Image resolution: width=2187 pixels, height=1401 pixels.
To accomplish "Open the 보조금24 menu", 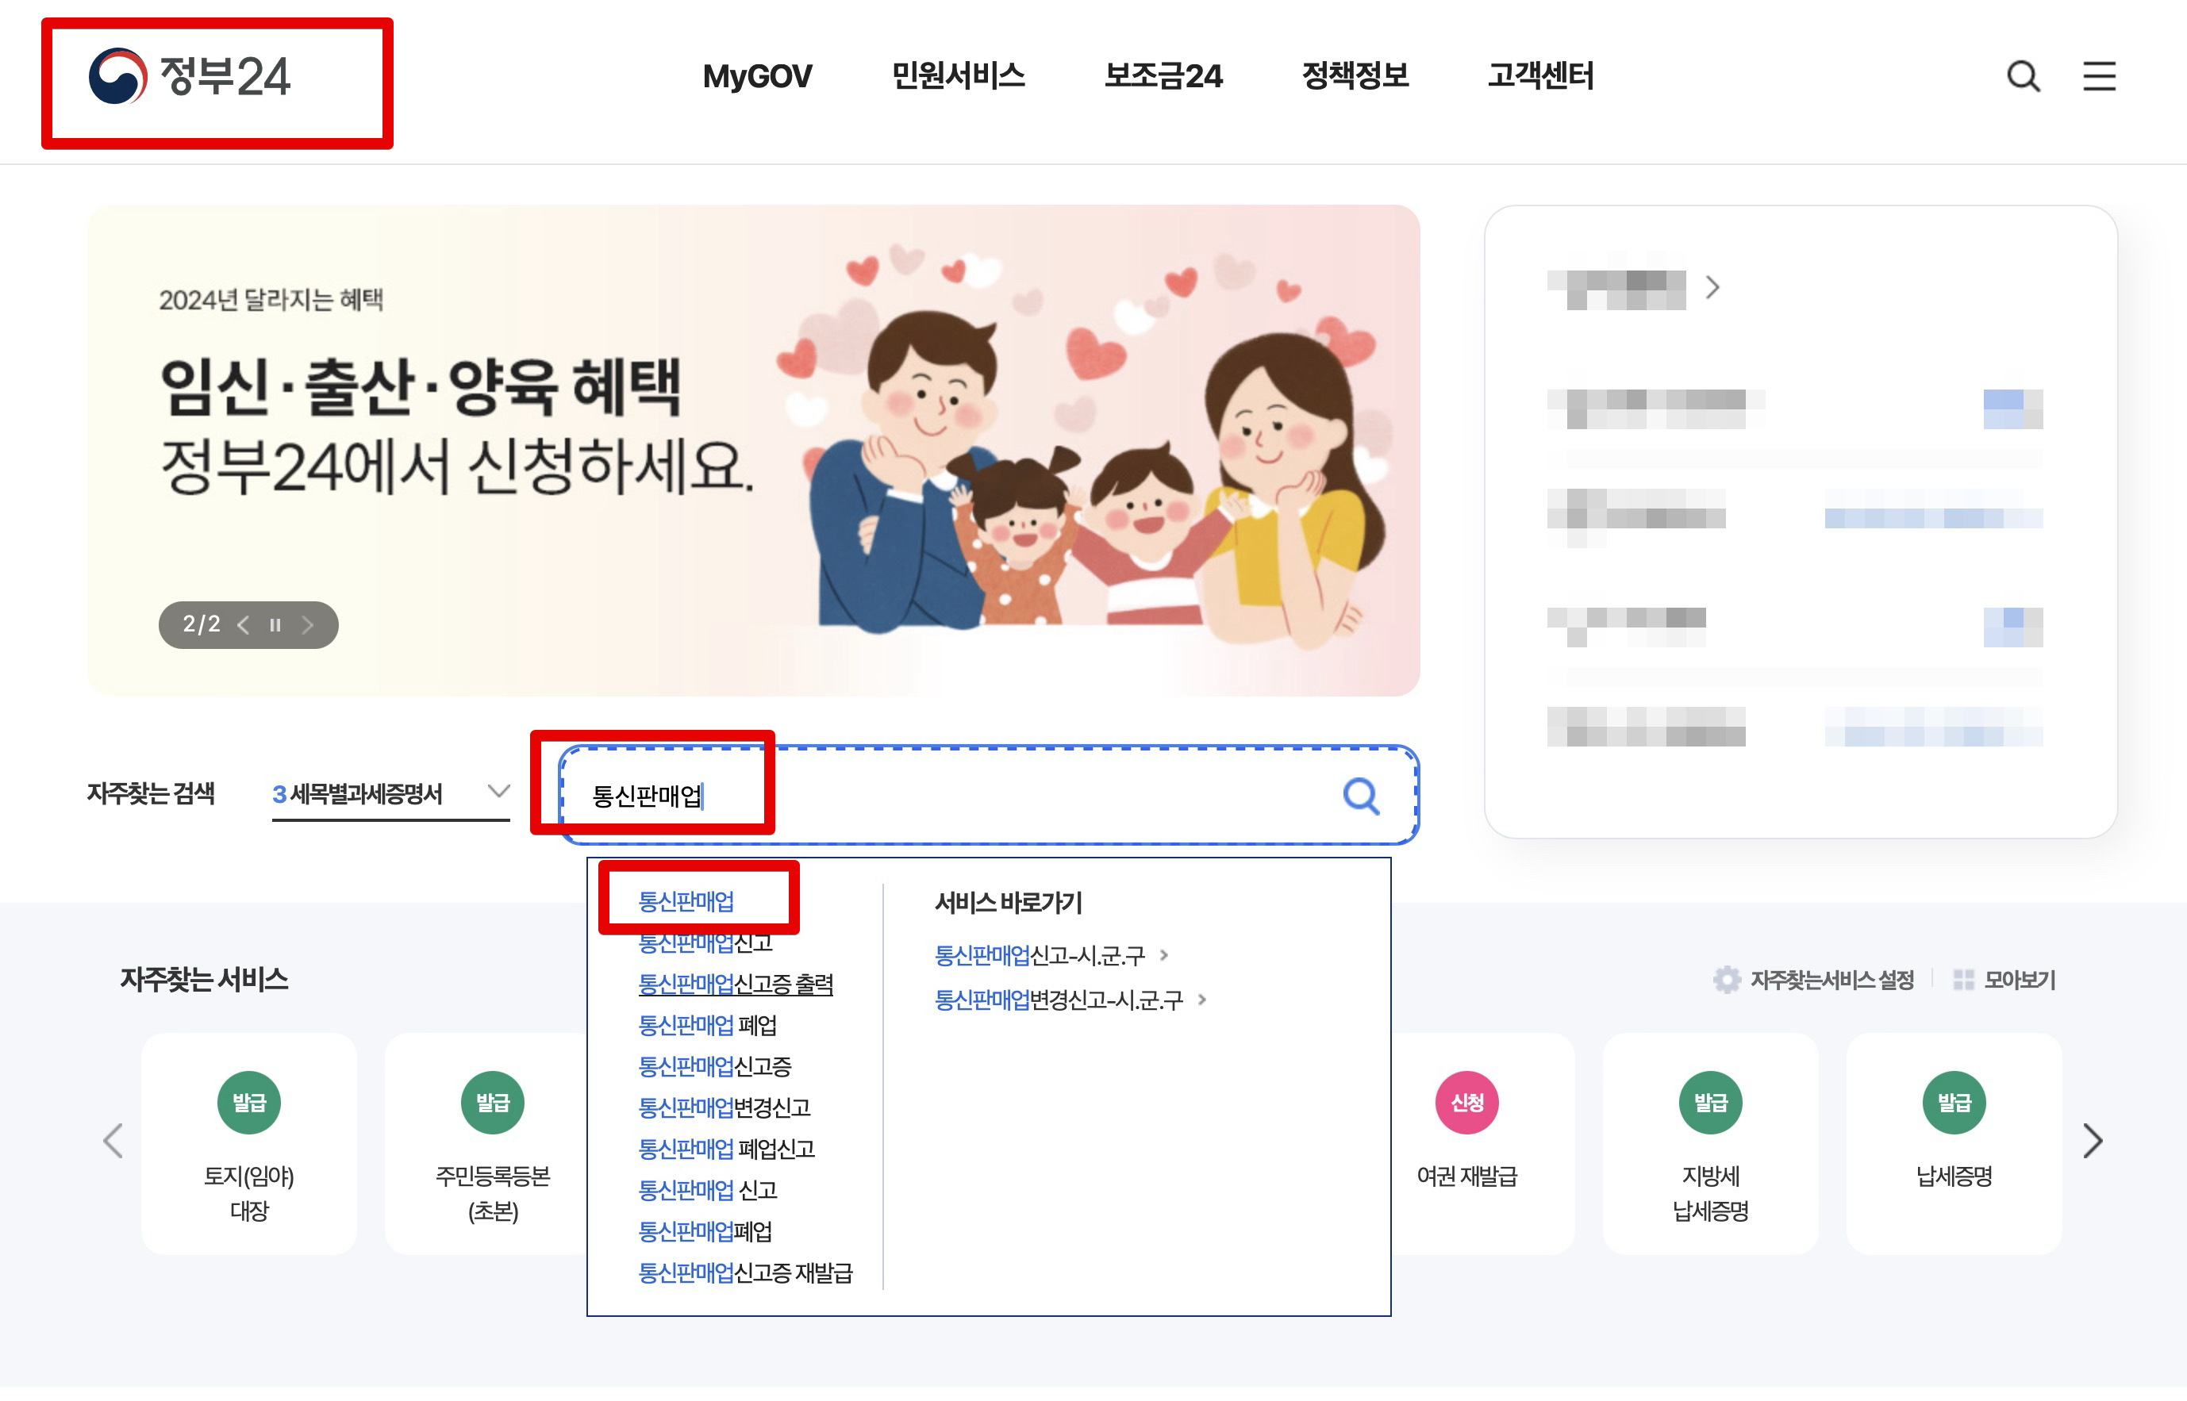I will point(1163,76).
